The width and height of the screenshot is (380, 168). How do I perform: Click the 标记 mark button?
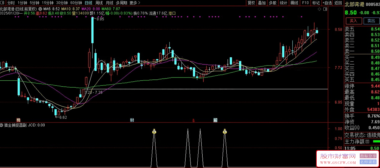click(316, 3)
